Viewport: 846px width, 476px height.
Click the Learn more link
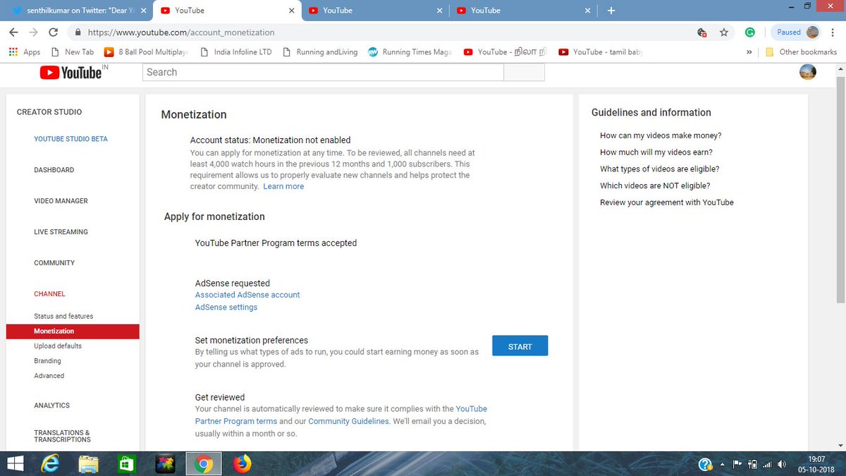283,186
